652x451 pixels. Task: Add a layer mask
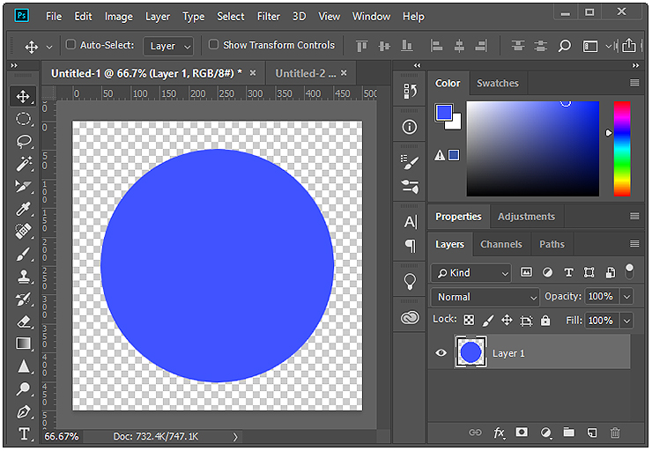[522, 433]
